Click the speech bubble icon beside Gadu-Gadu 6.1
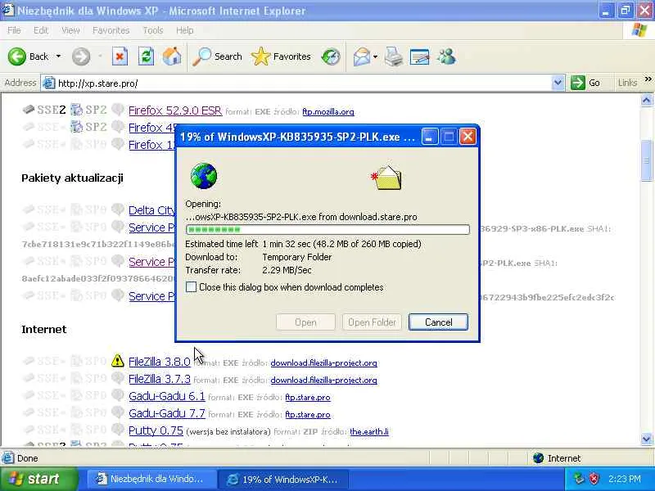This screenshot has height=491, width=655. point(118,395)
